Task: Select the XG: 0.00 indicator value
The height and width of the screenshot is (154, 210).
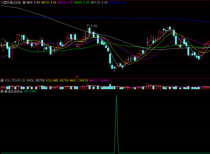Action: coord(30,91)
